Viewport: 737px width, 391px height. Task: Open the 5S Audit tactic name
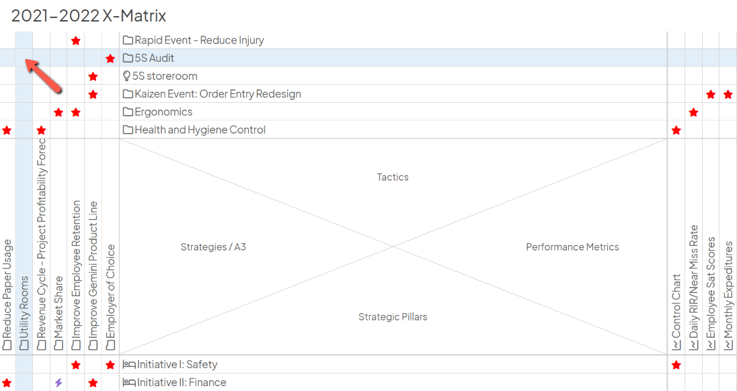tap(154, 58)
